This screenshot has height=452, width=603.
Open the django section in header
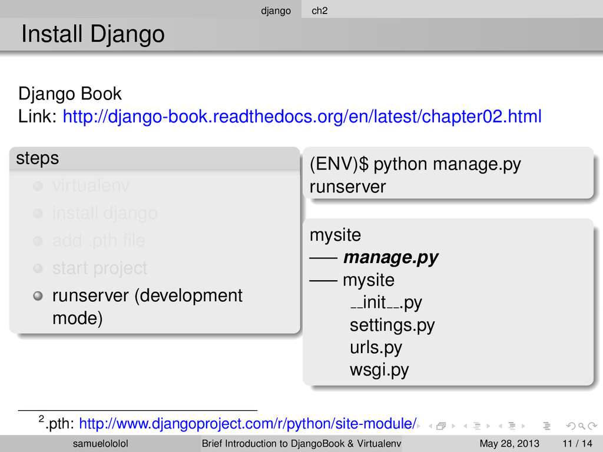click(276, 11)
